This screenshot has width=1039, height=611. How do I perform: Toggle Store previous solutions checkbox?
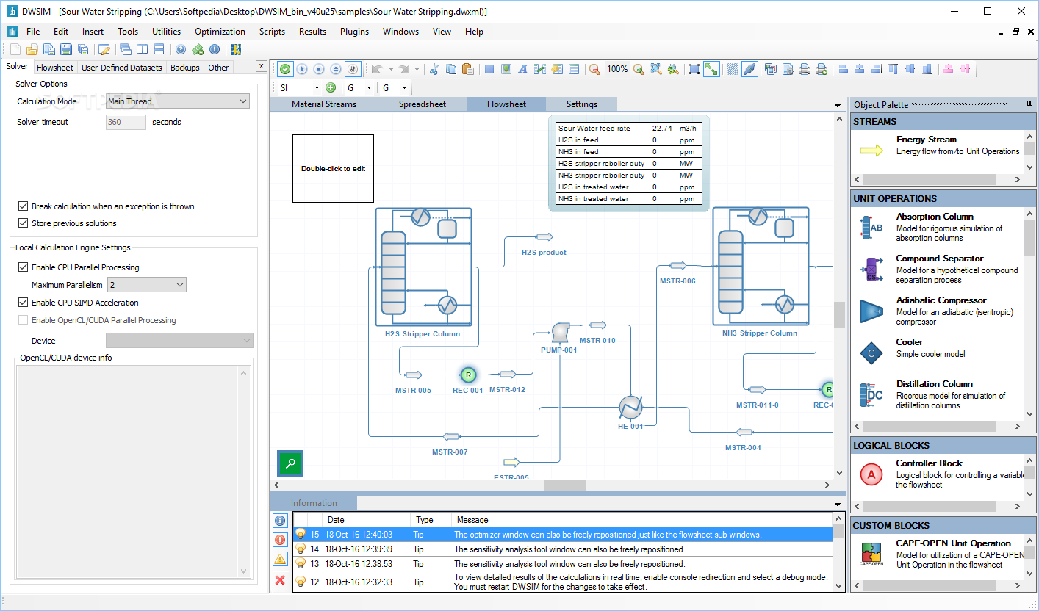point(24,223)
